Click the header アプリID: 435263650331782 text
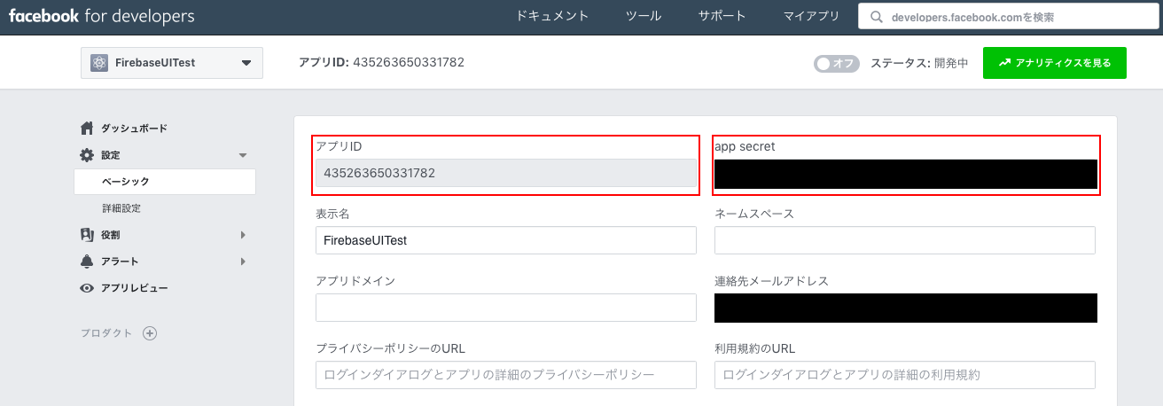The image size is (1163, 406). pos(382,62)
